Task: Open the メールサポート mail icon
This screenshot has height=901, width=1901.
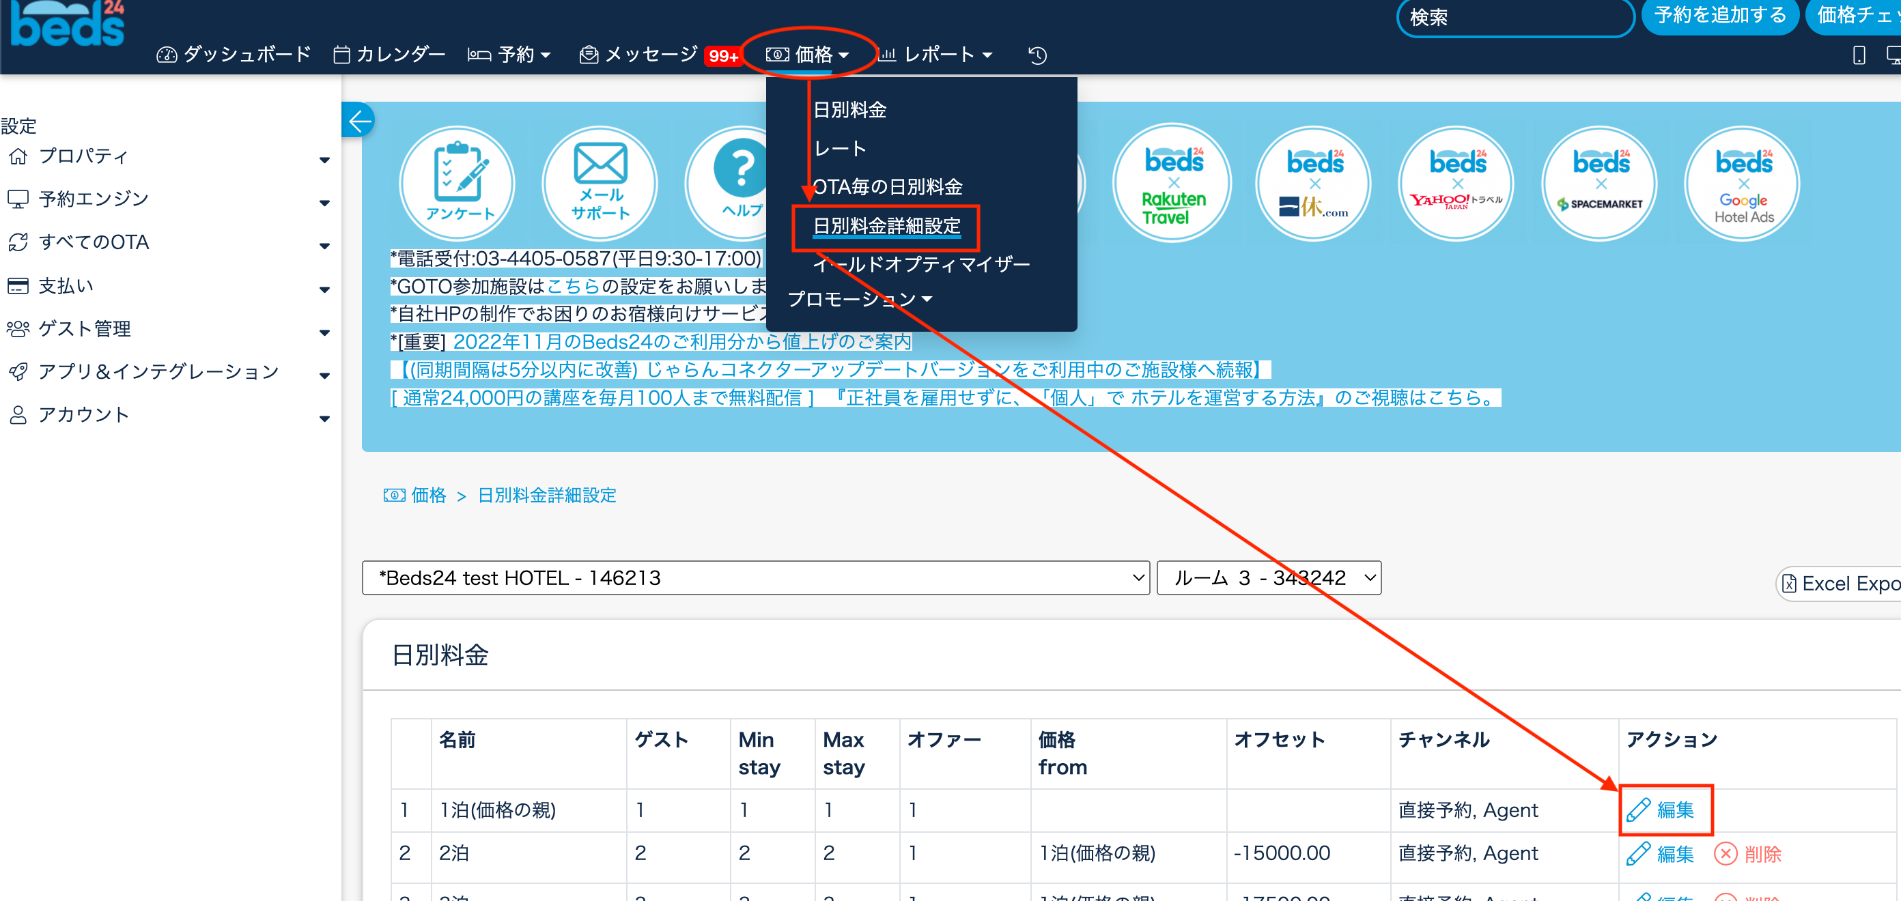Action: pyautogui.click(x=600, y=183)
